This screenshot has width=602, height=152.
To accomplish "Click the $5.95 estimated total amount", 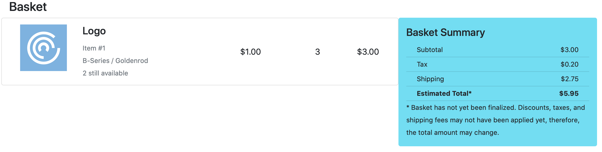I will [569, 93].
